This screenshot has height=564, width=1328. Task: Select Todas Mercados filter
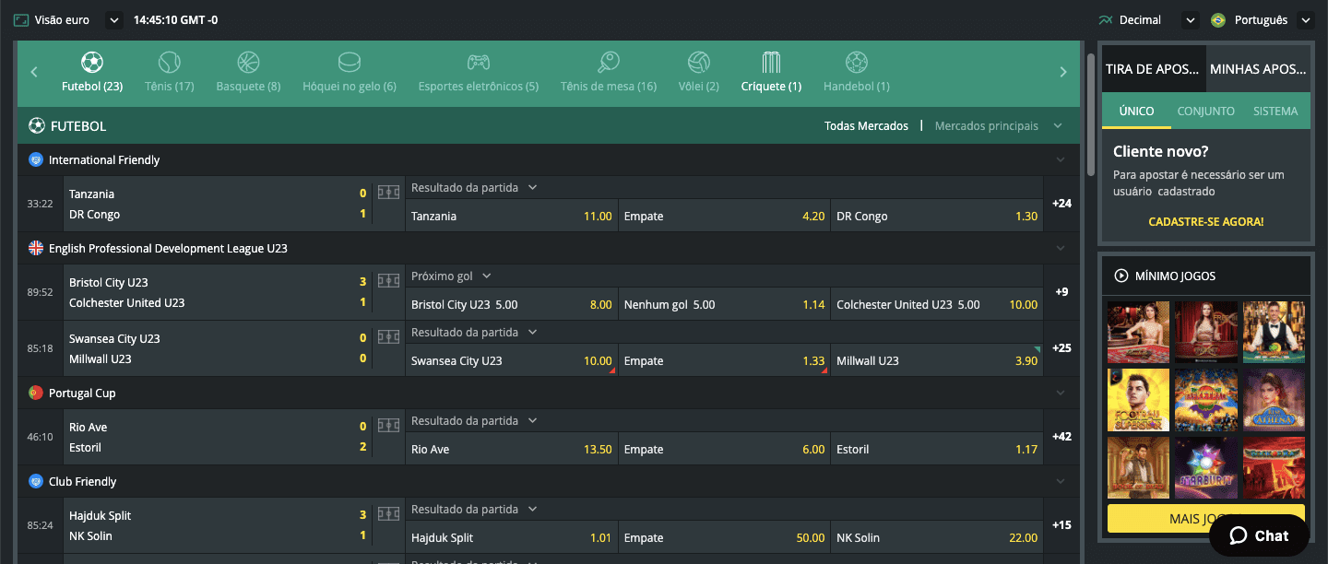pyautogui.click(x=866, y=126)
